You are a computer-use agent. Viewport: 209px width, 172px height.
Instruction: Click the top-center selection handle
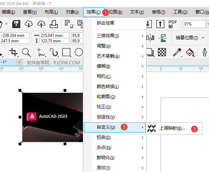coord(65,90)
